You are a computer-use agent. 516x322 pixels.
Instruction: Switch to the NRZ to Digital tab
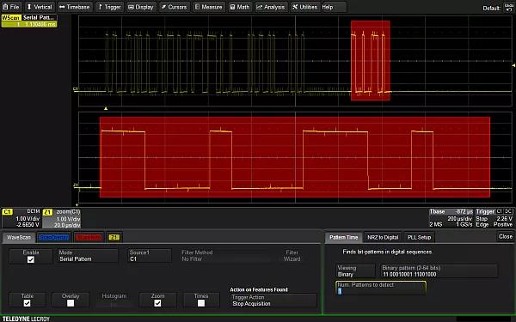383,237
